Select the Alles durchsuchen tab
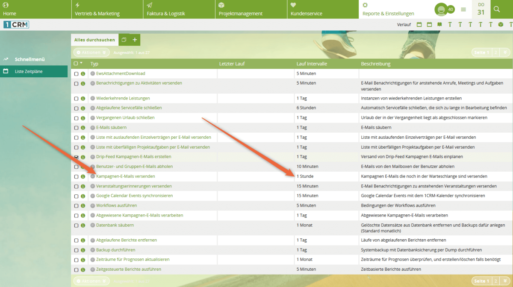 (94, 40)
